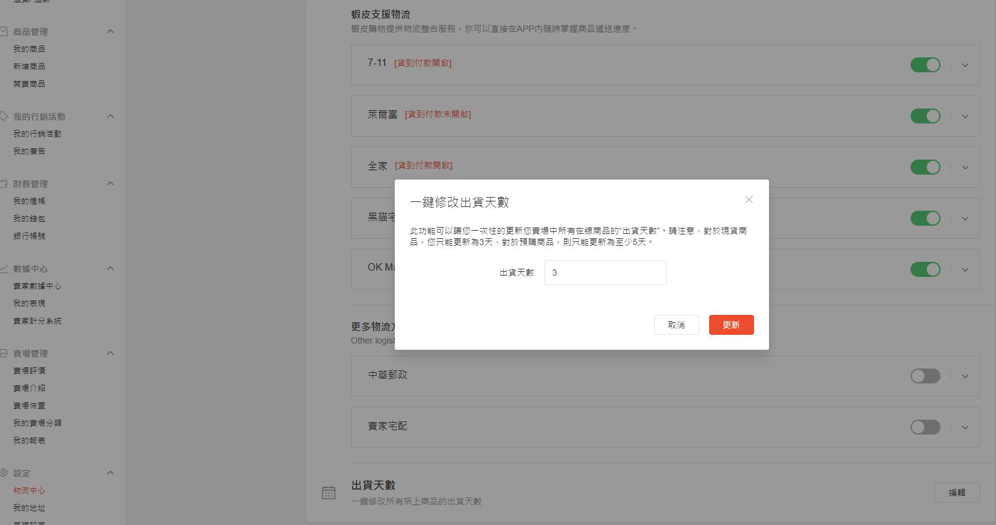Click the 賣場管理 shop icon
This screenshot has width=996, height=525.
4,354
